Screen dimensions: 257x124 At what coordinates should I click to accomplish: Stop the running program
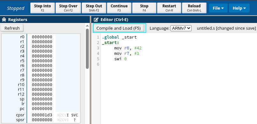coord(144,8)
